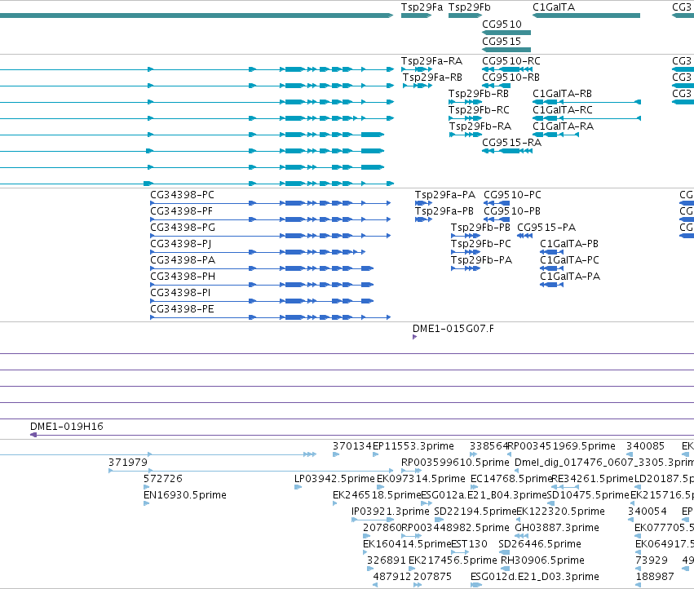
Task: Click the CG34398-PF protein label
Action: [x=182, y=211]
